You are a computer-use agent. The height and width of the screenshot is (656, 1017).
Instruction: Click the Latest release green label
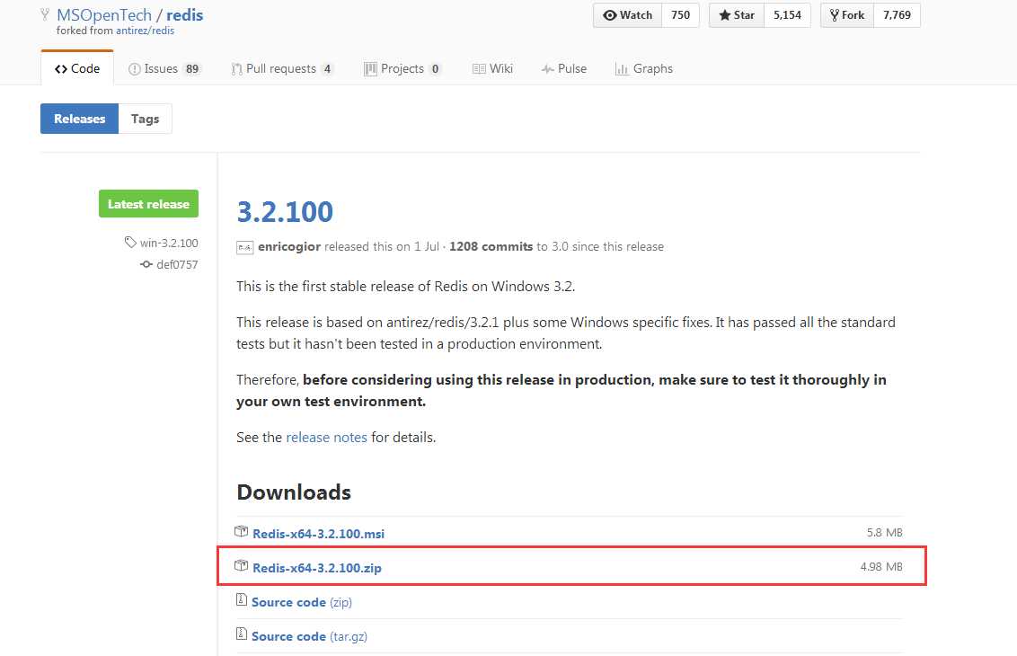(148, 204)
